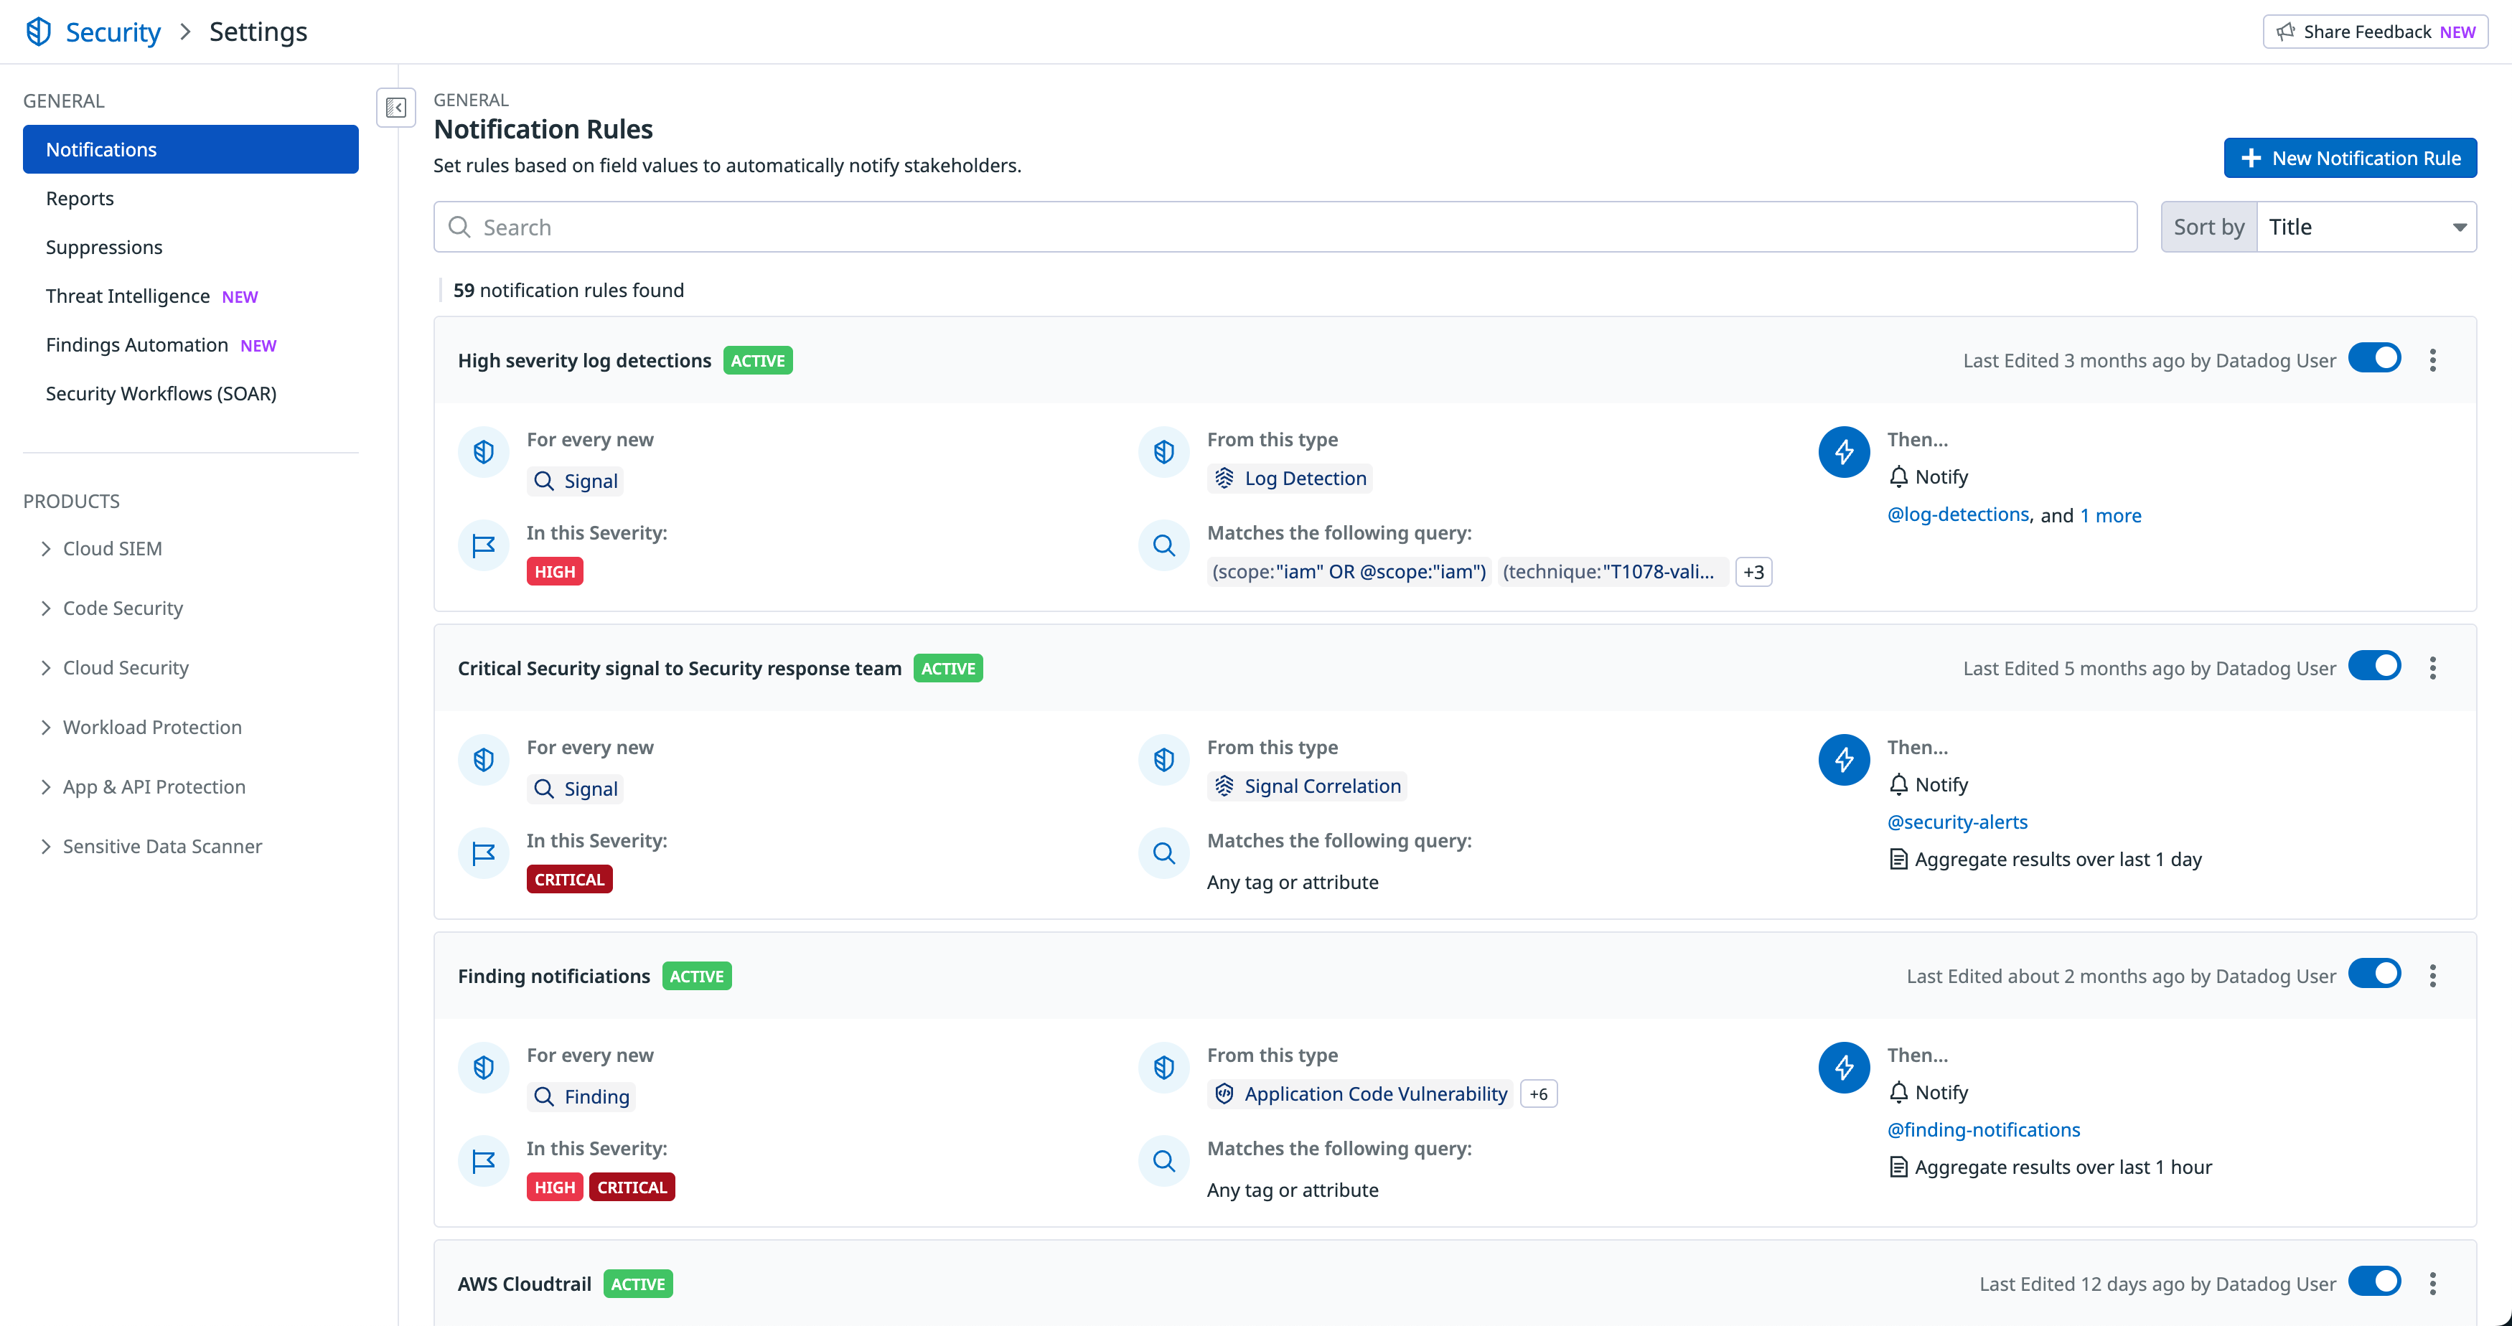The width and height of the screenshot is (2512, 1326).
Task: Click the '1 more' recipients link
Action: tap(2112, 514)
